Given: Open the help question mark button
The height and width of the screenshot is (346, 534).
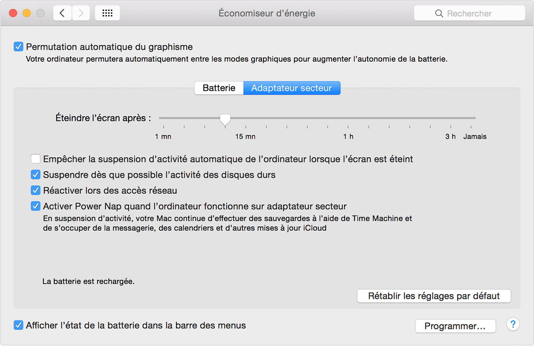Looking at the screenshot, I should point(513,324).
